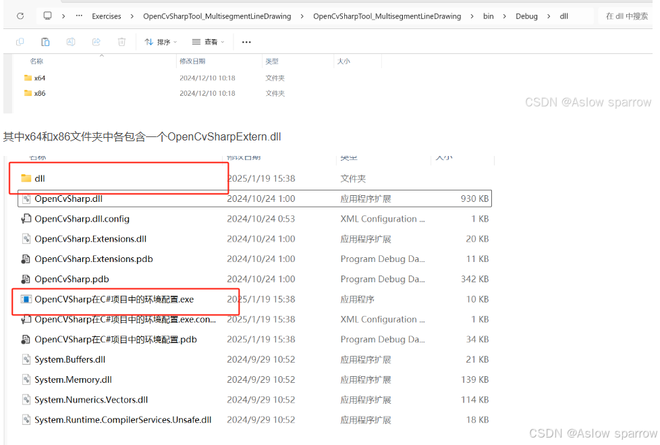Viewport: 660px width, 445px height.
Task: Click file name OpenCvSharp.Extensions.pdb
Action: (x=94, y=259)
